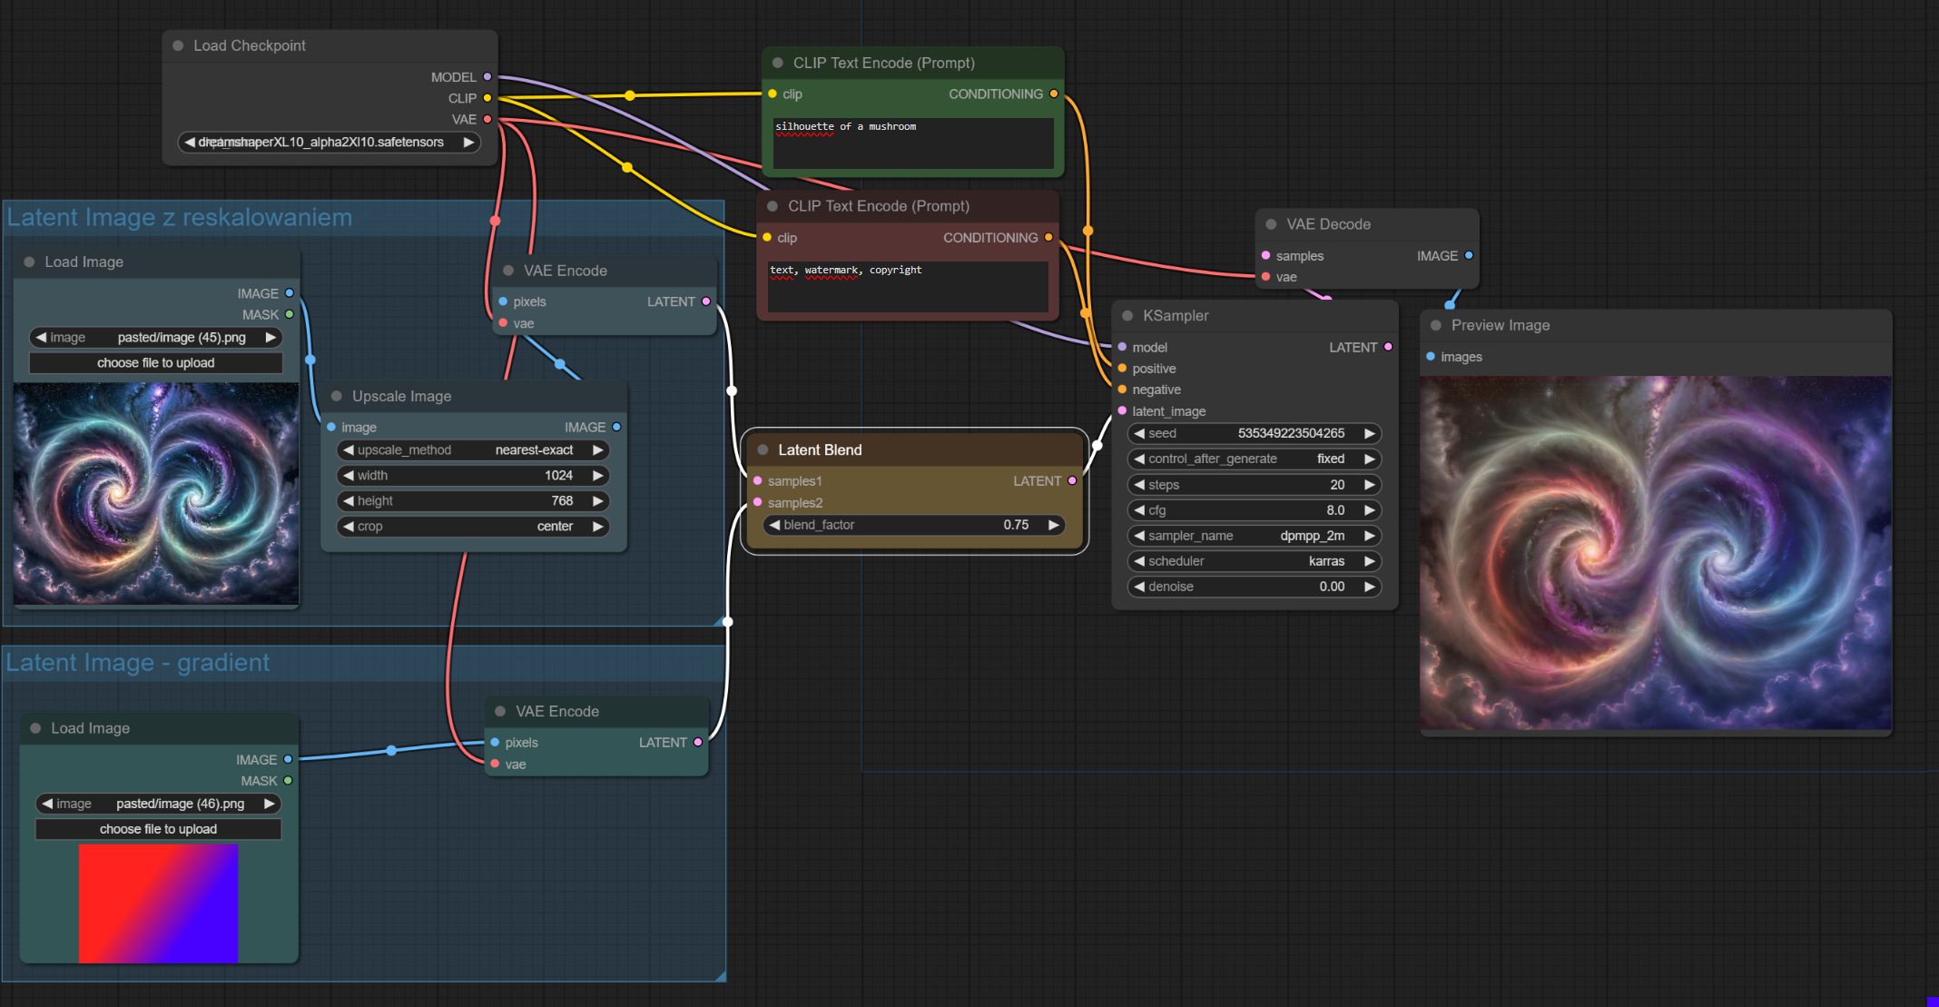The height and width of the screenshot is (1007, 1939).
Task: Click the CONDITIONING output of the mushroom prompt
Action: point(1053,94)
